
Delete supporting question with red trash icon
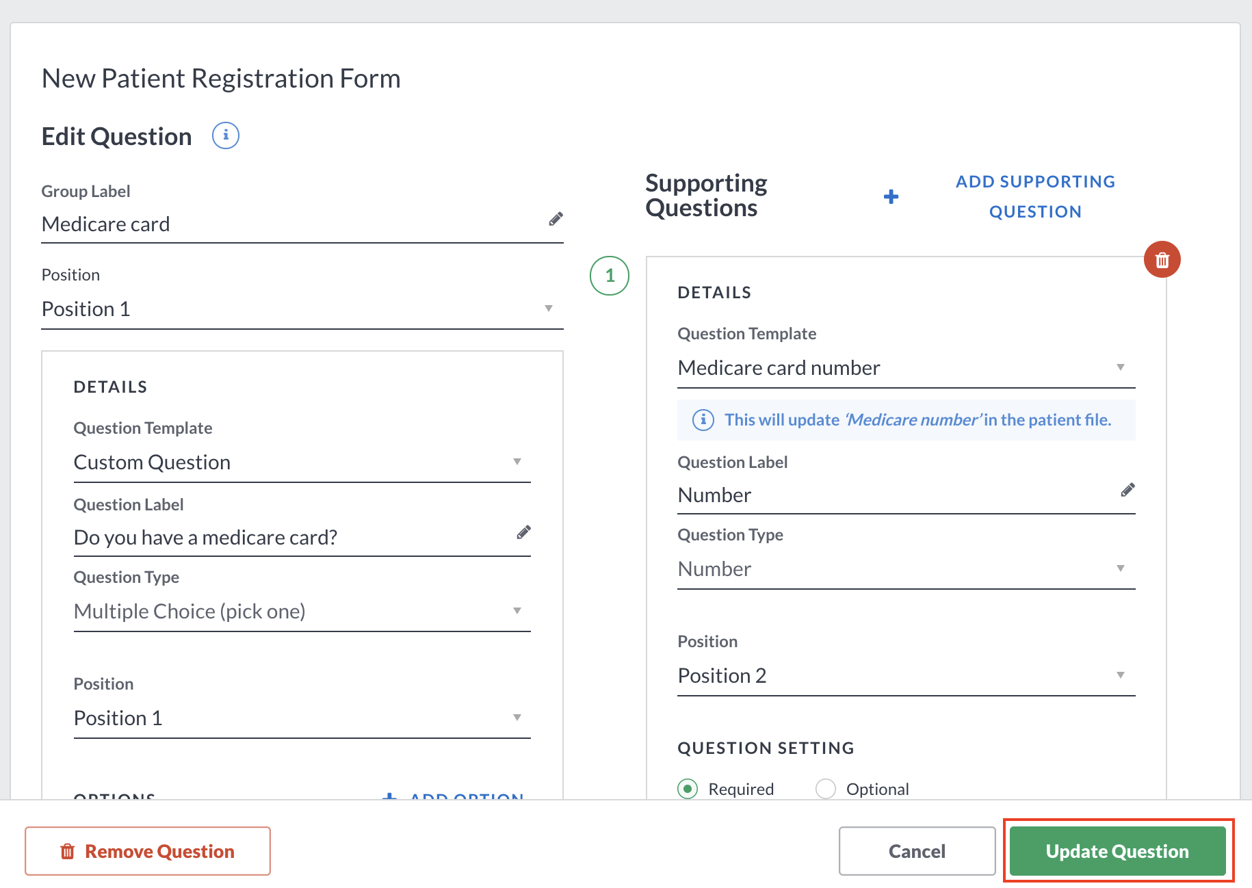[1162, 260]
